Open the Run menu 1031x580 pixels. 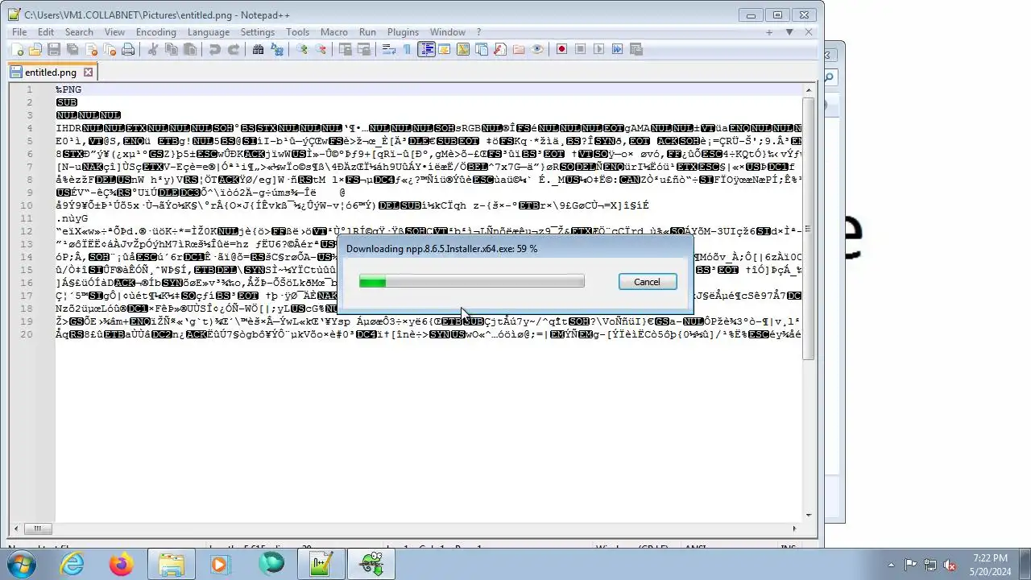(x=367, y=32)
